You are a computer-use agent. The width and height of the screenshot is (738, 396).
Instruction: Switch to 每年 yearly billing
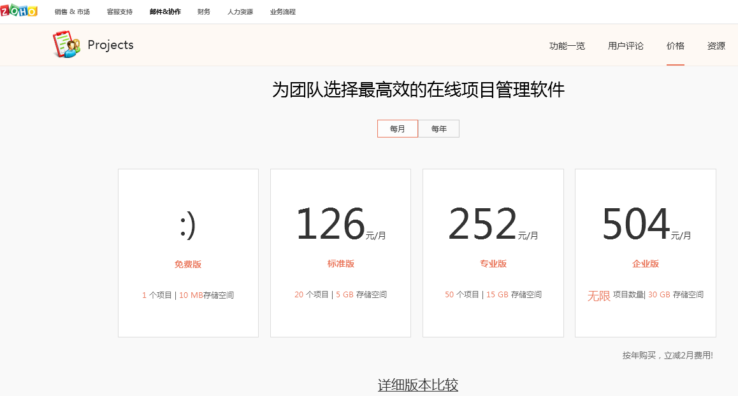coord(438,129)
